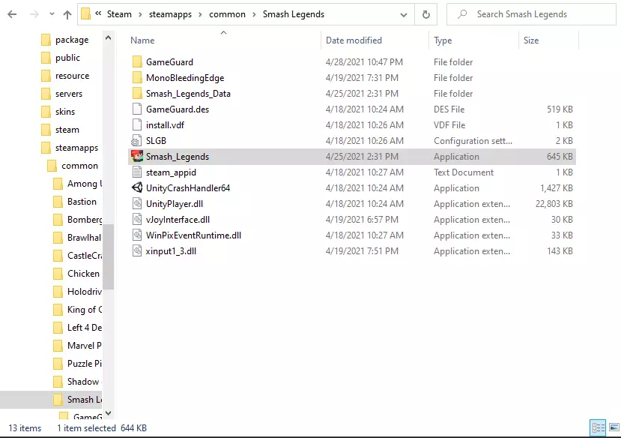Screen dimensions: 621x438
Task: Click the search magnifier icon
Action: click(x=461, y=14)
